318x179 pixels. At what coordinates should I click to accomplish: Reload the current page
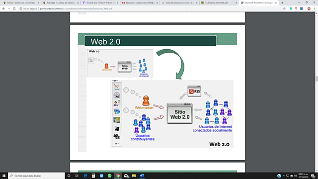pos(14,9)
